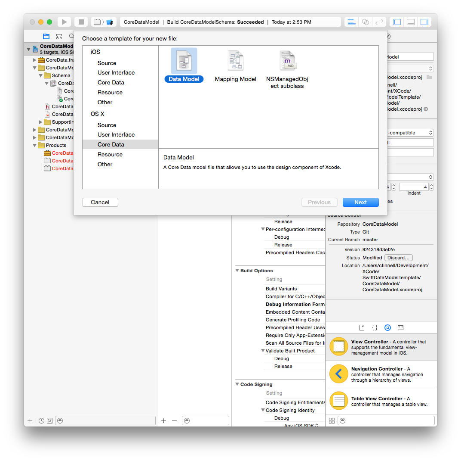
Task: Reveal project path with arrow icon
Action: coord(426,109)
